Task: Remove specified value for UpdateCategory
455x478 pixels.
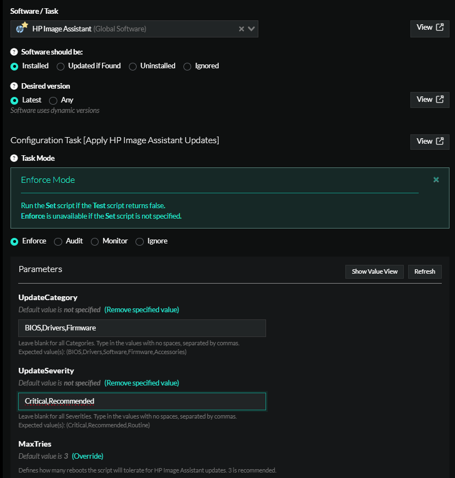Action: (x=142, y=309)
